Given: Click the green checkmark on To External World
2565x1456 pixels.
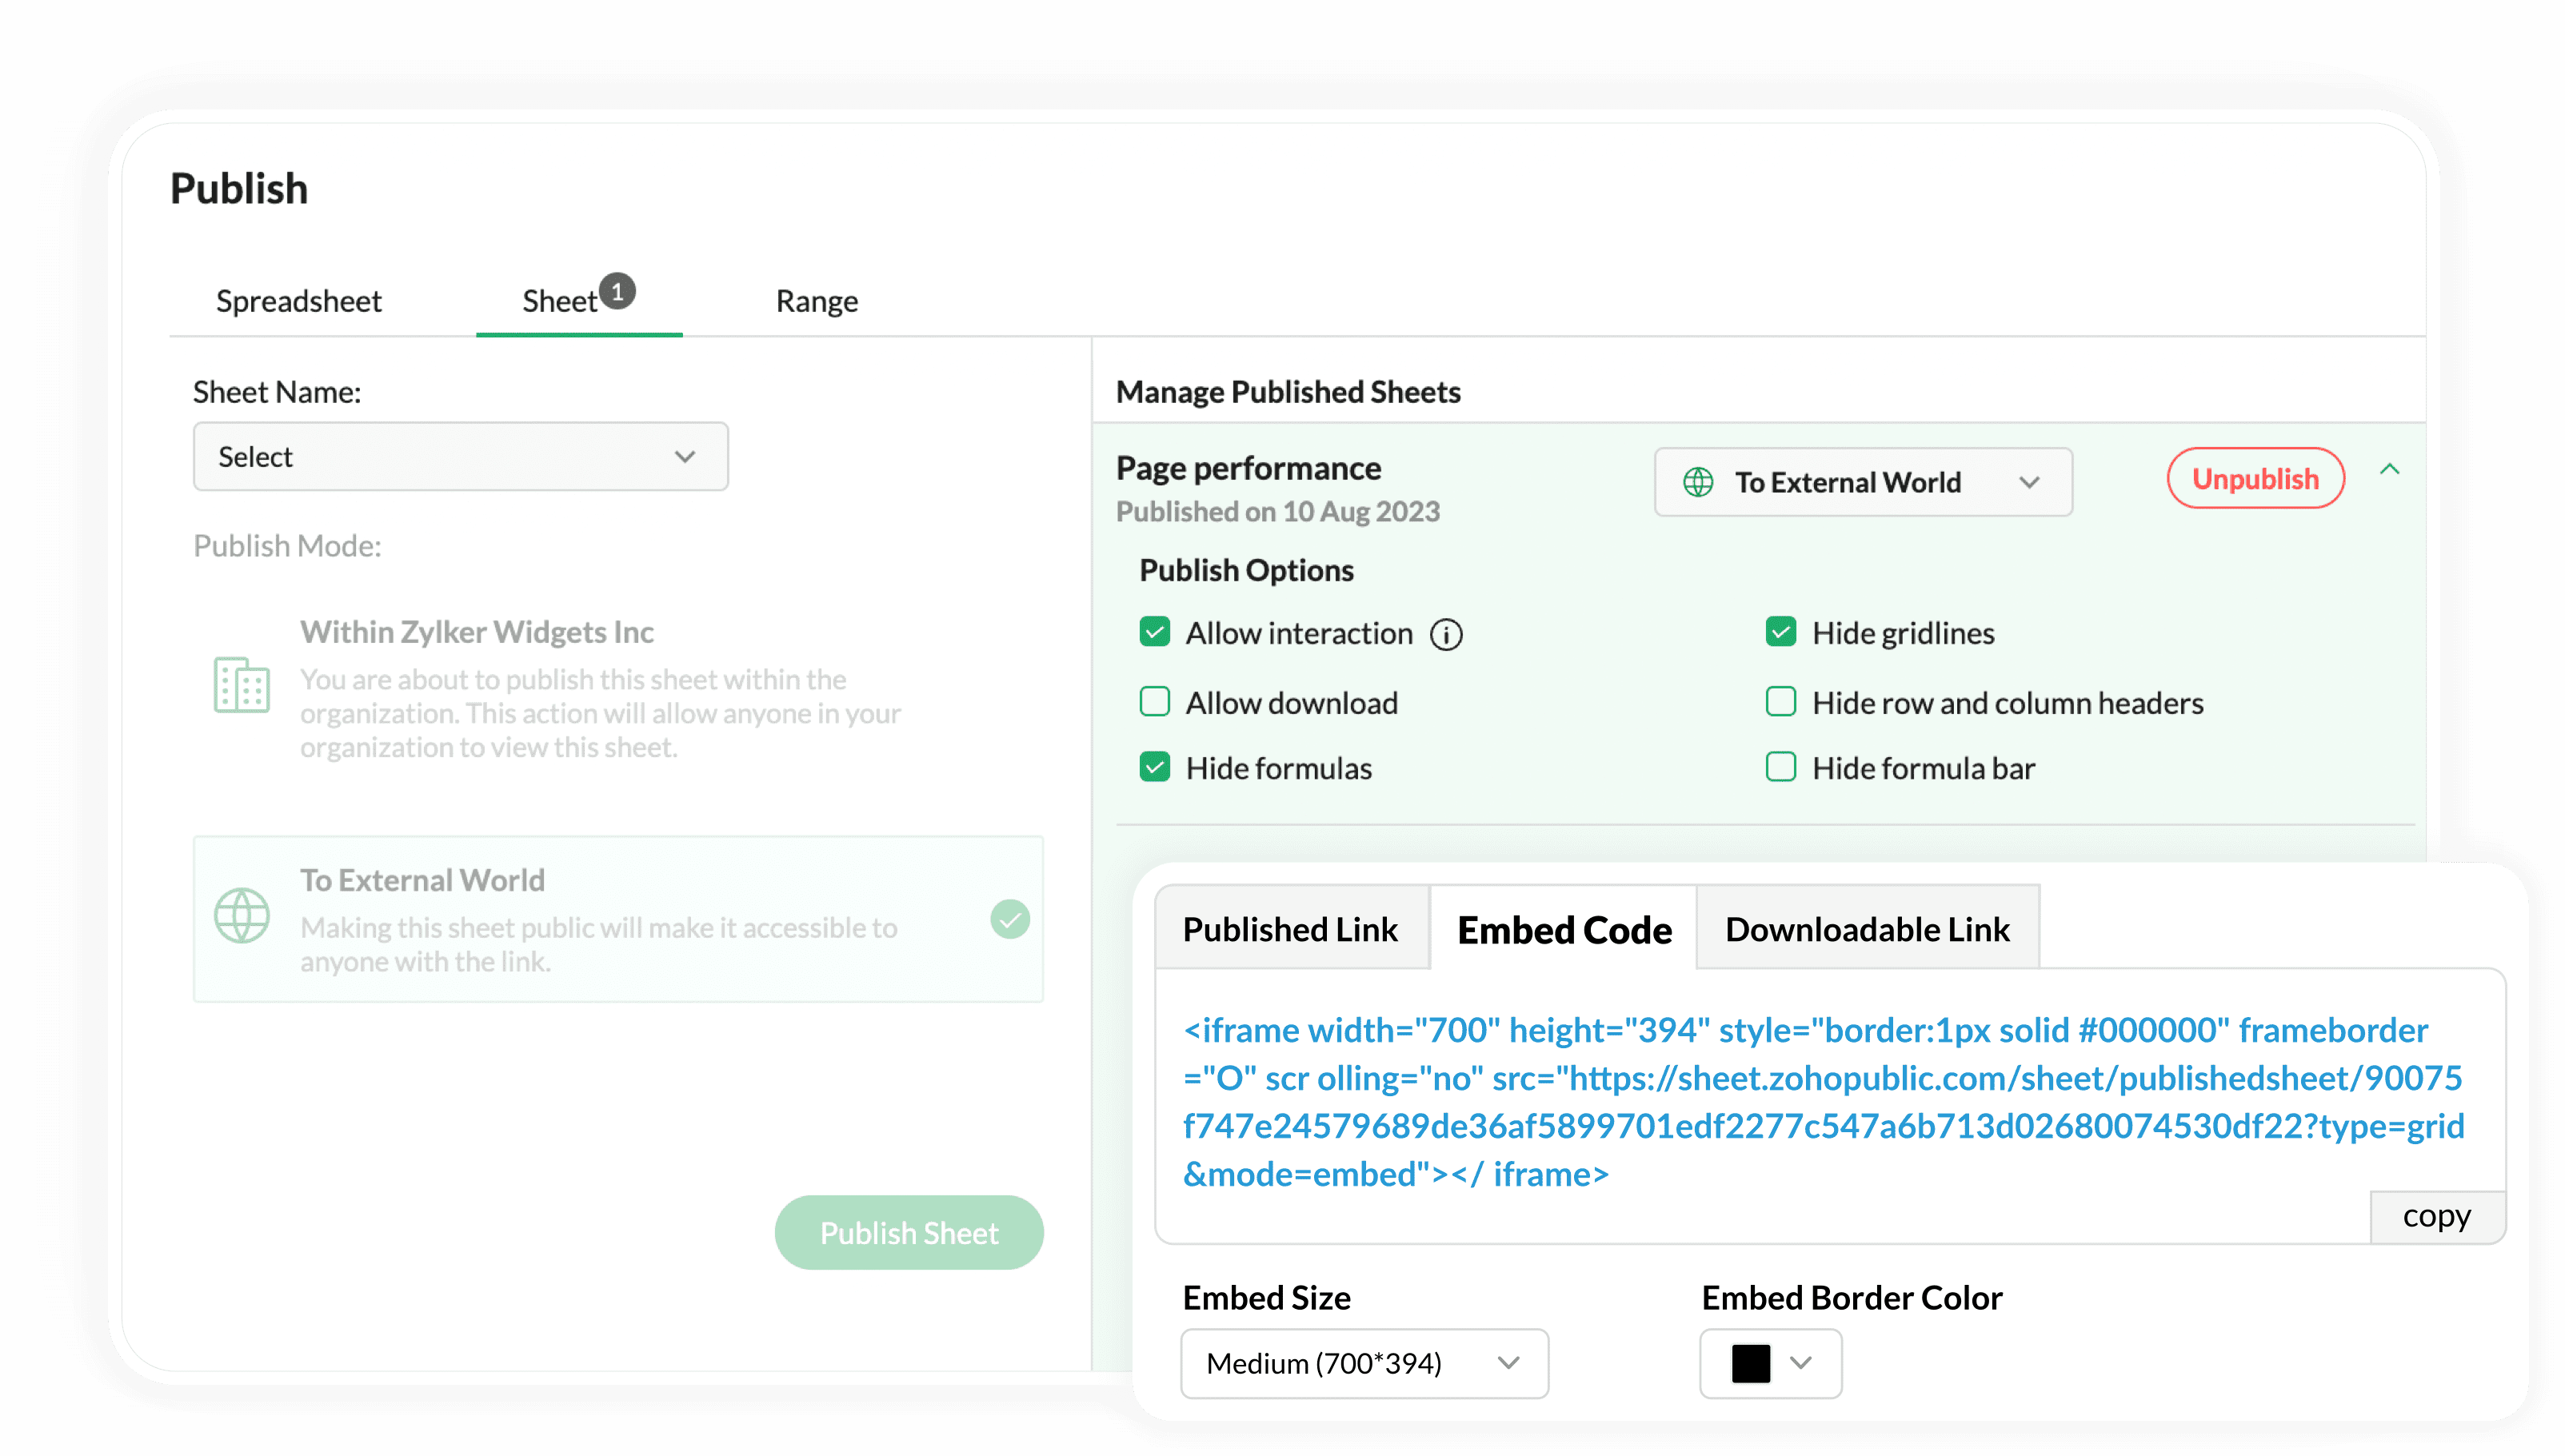Looking at the screenshot, I should pos(1010,919).
